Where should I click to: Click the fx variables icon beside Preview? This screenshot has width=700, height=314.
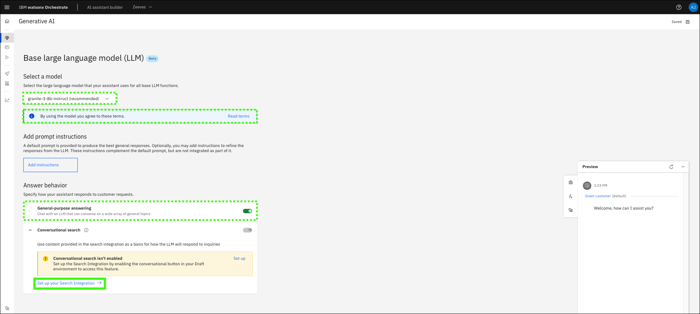click(571, 196)
